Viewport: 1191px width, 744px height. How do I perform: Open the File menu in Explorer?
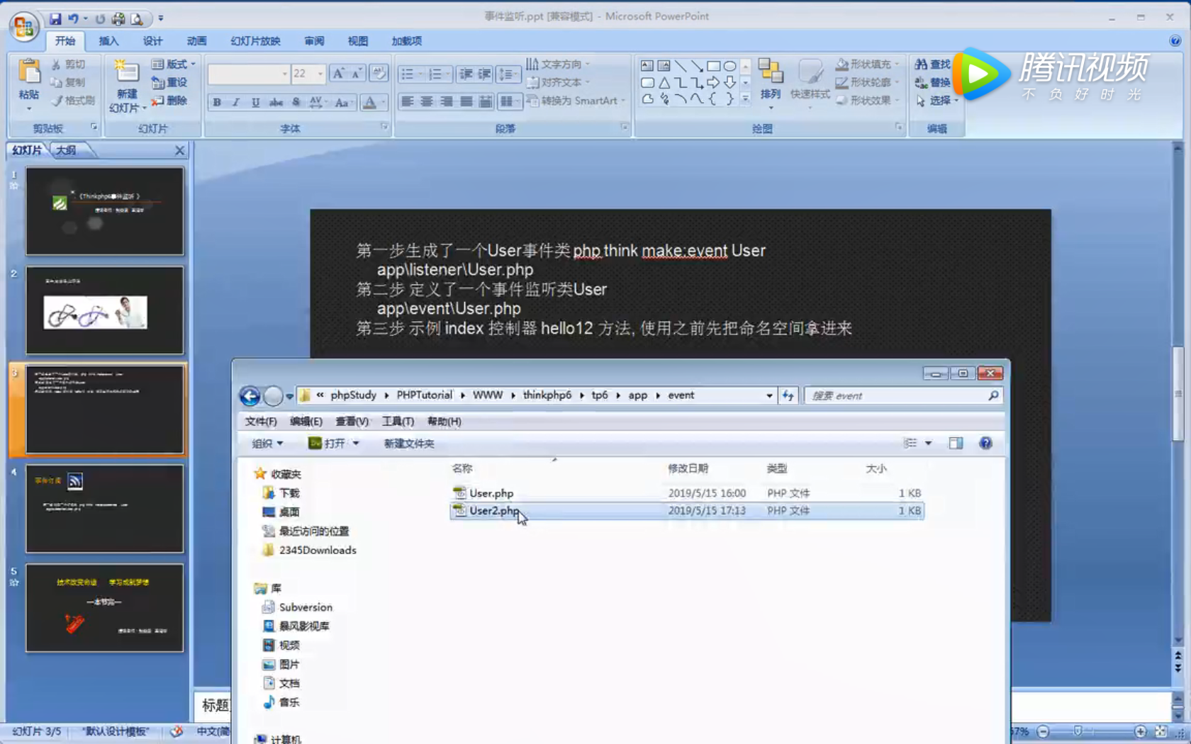tap(261, 422)
